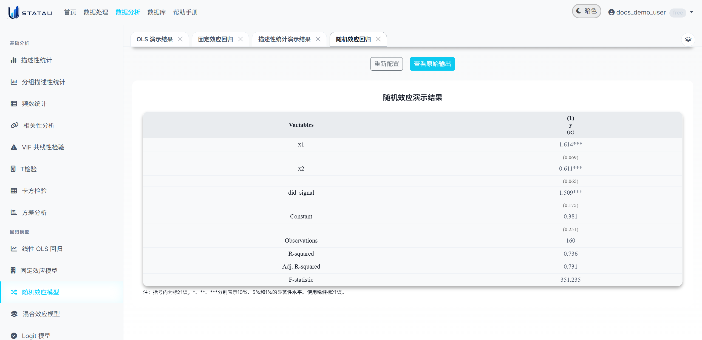This screenshot has height=340, width=702.
Task: Click the Variables column header
Action: 301,125
